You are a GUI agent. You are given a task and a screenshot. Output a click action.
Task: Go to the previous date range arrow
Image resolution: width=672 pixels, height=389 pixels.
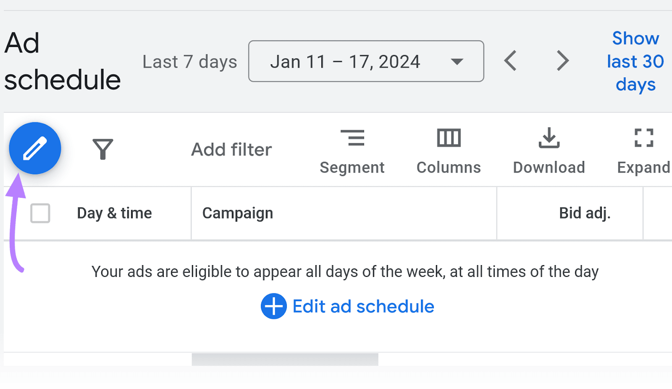(510, 61)
